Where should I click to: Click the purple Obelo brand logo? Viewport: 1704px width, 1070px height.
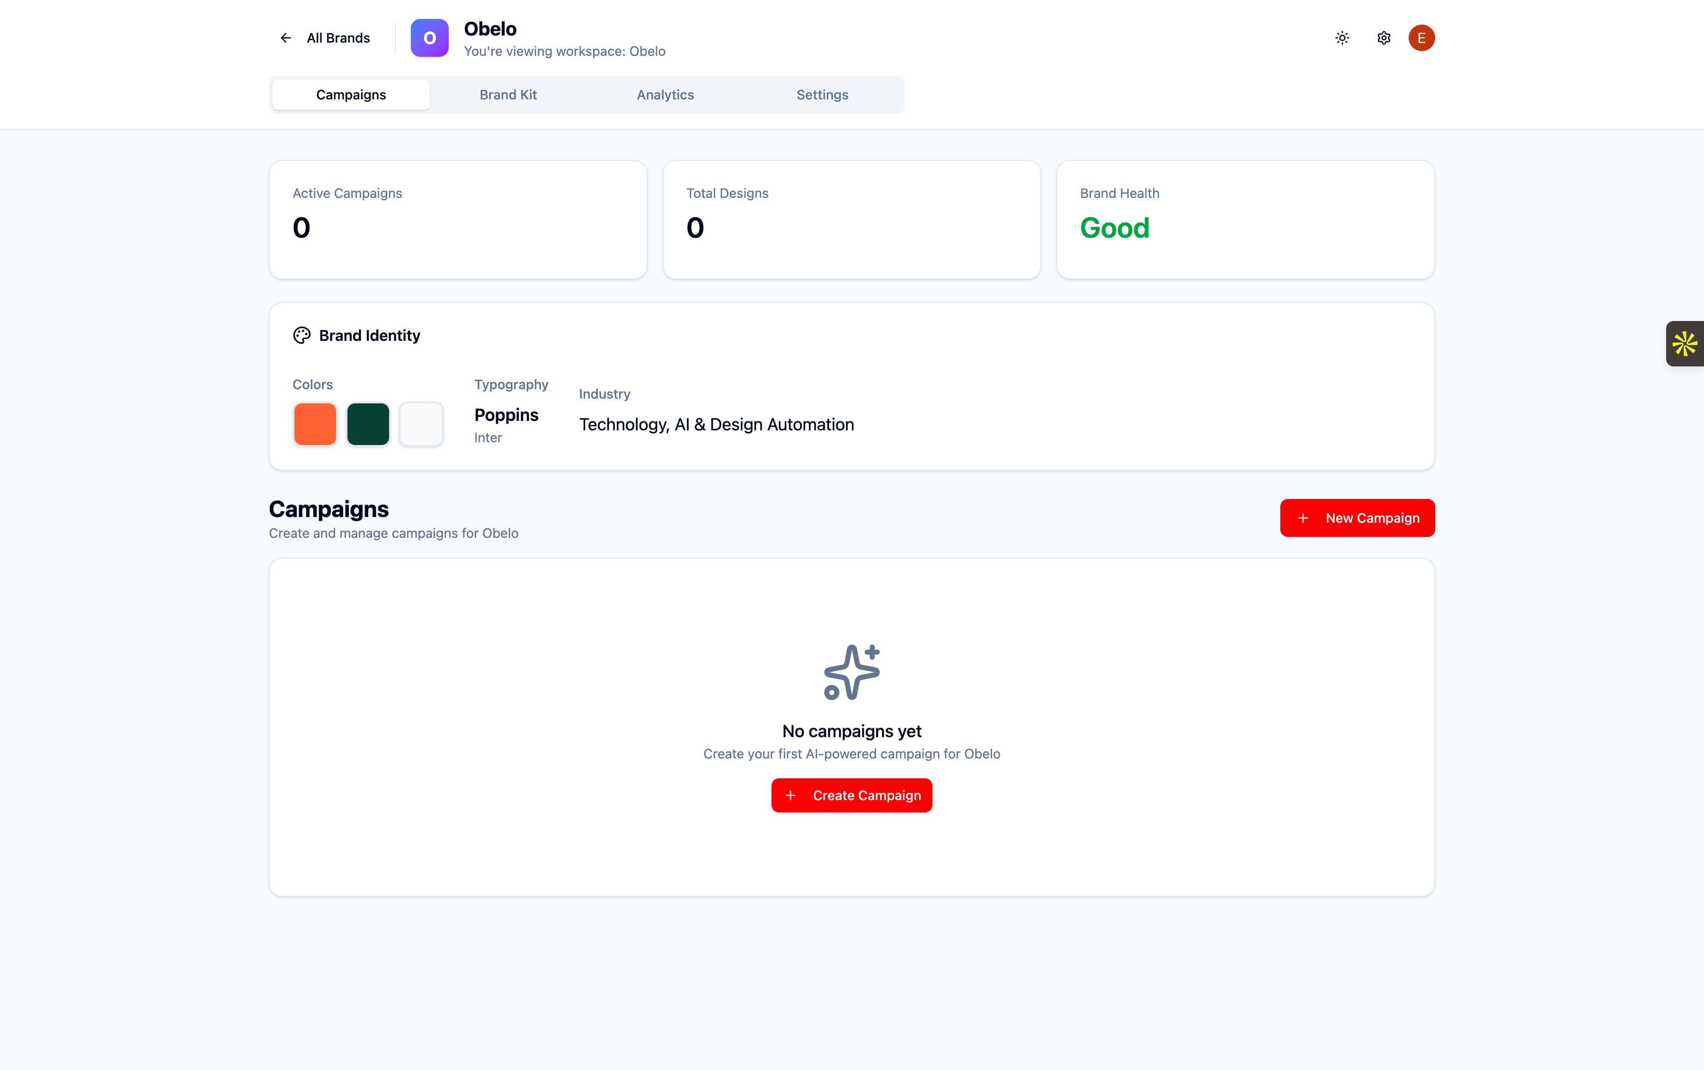point(429,38)
